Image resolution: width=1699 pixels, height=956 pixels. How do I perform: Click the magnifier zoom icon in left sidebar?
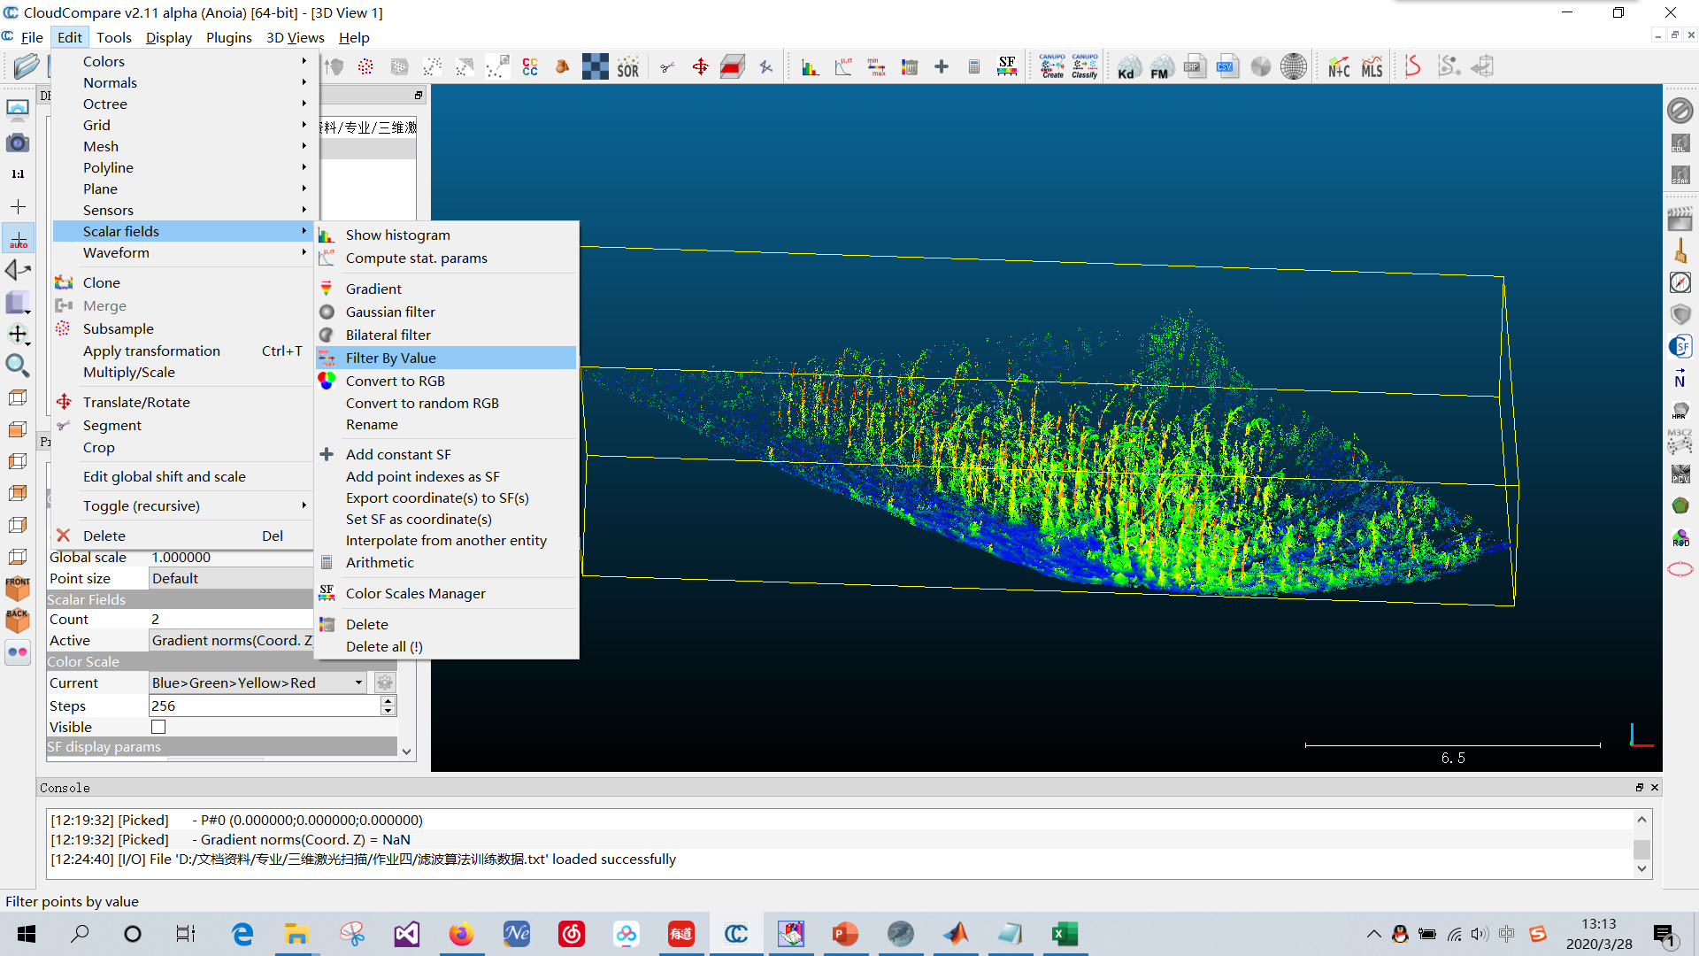tap(17, 366)
